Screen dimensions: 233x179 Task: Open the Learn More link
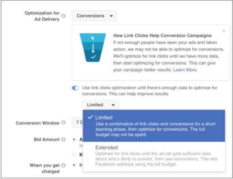185,70
